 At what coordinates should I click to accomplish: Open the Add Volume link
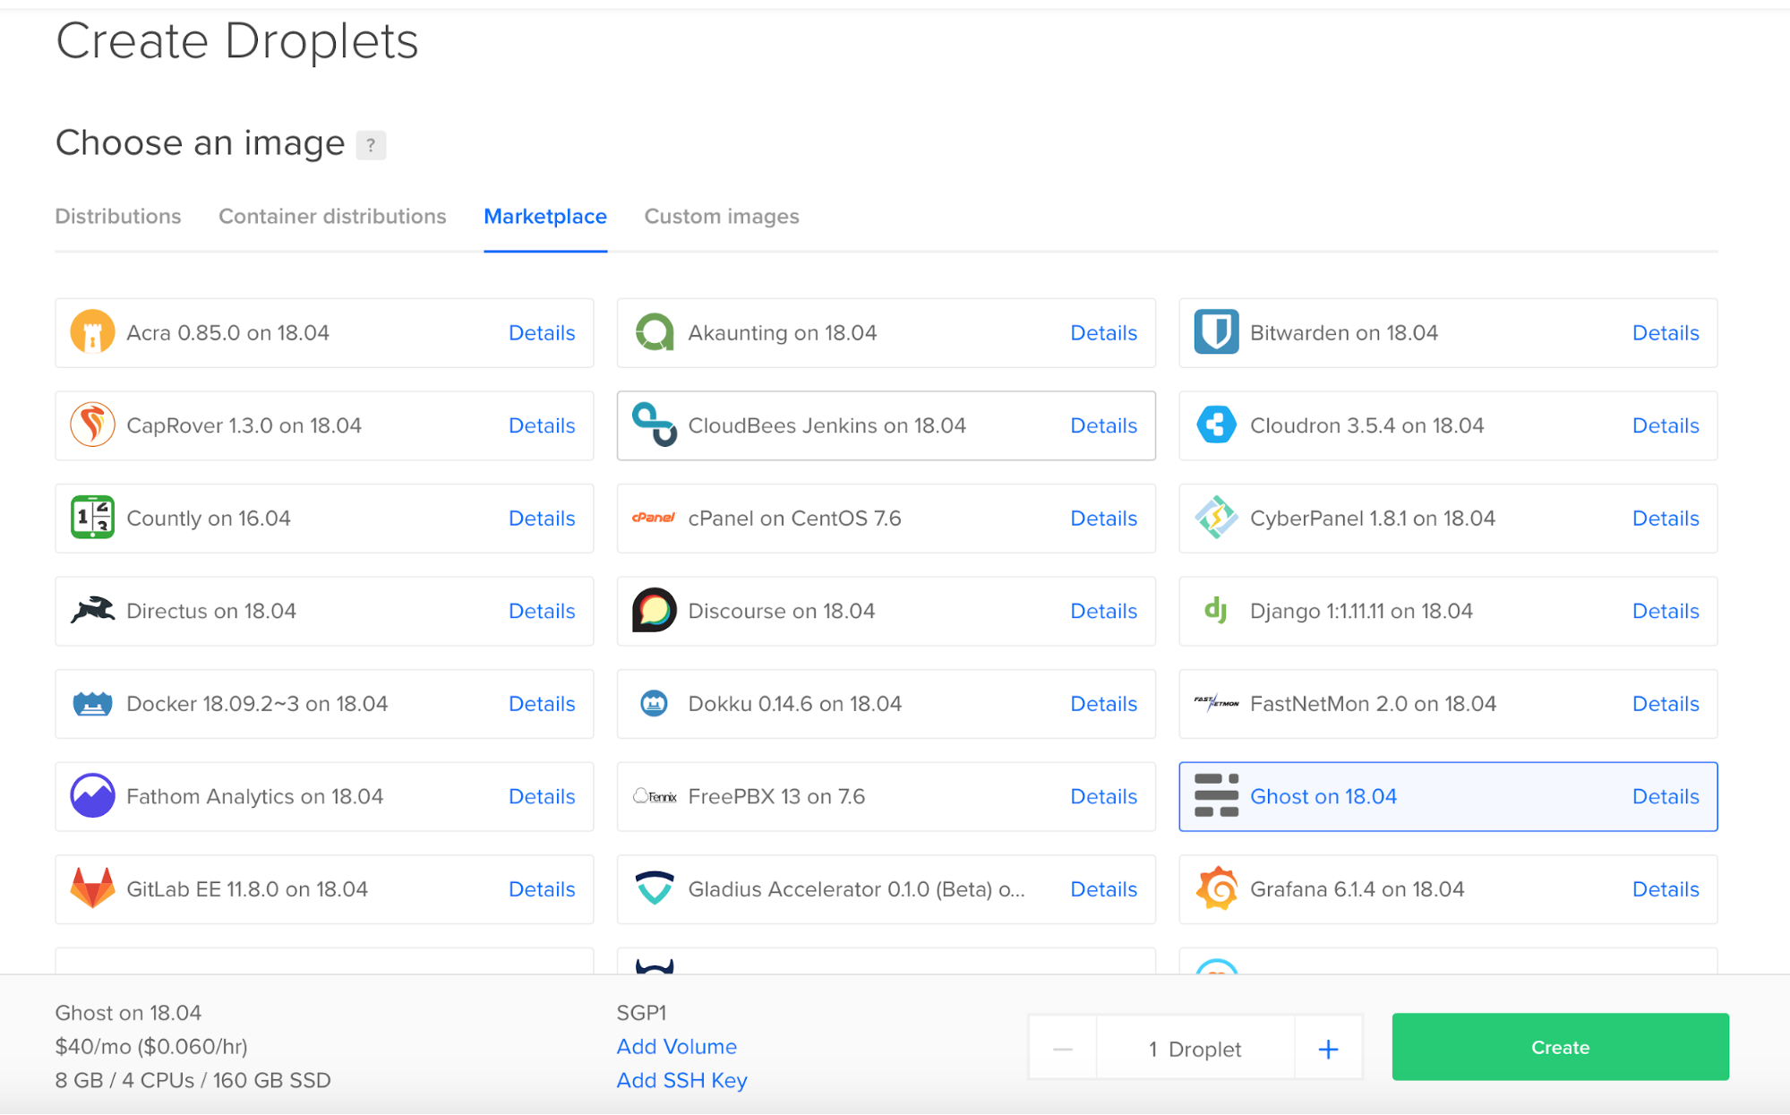[676, 1046]
